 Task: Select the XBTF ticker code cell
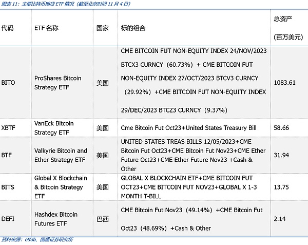click(9, 128)
